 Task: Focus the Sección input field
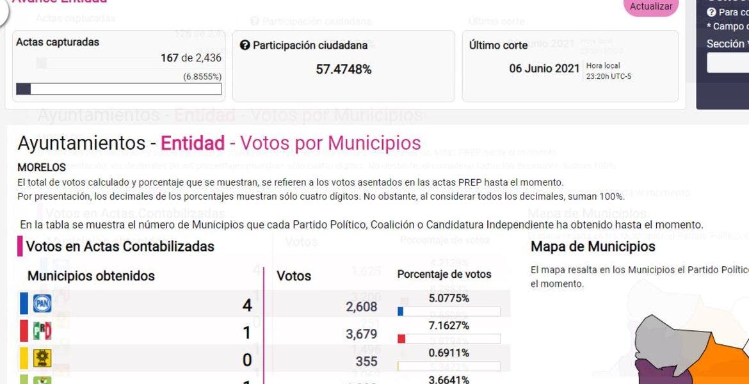[728, 63]
